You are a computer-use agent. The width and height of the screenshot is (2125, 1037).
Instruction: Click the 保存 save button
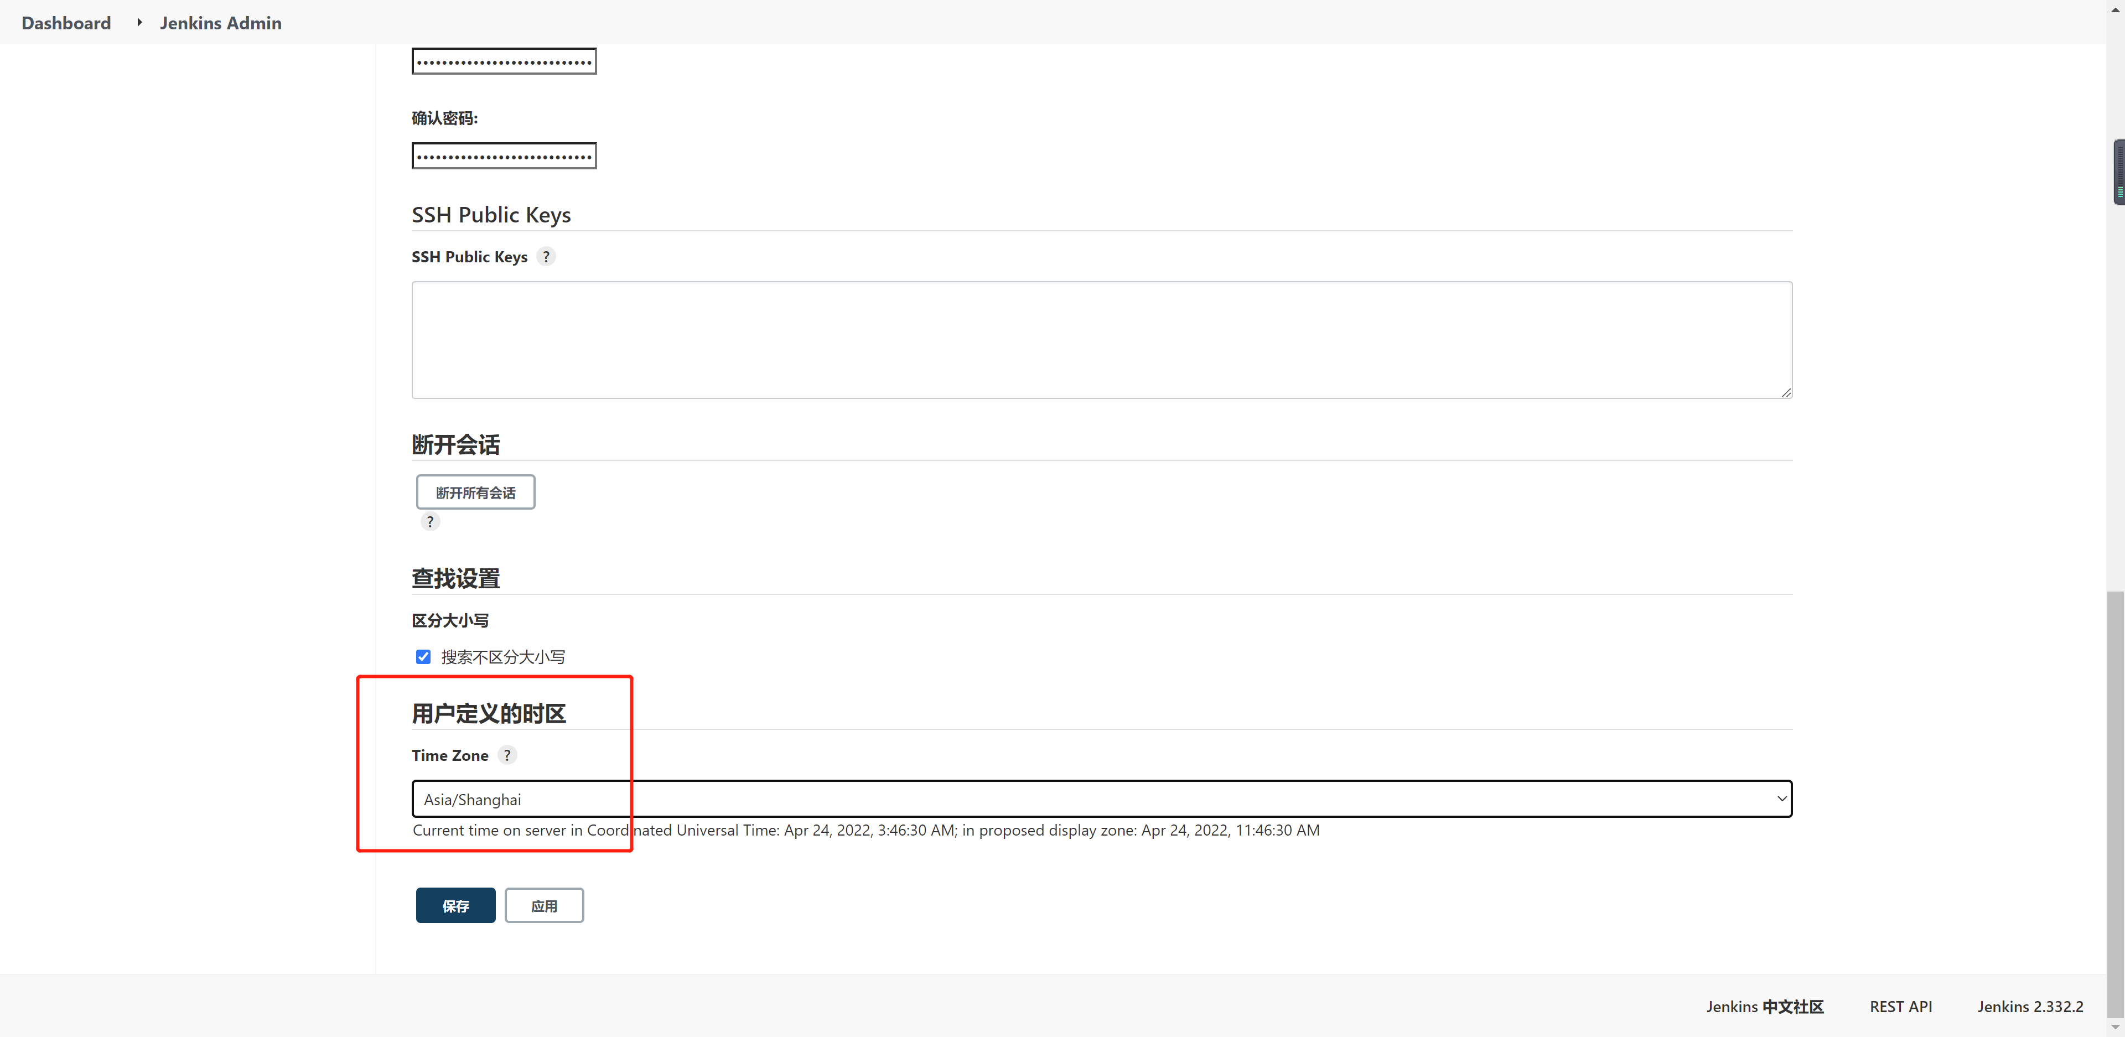(x=455, y=905)
